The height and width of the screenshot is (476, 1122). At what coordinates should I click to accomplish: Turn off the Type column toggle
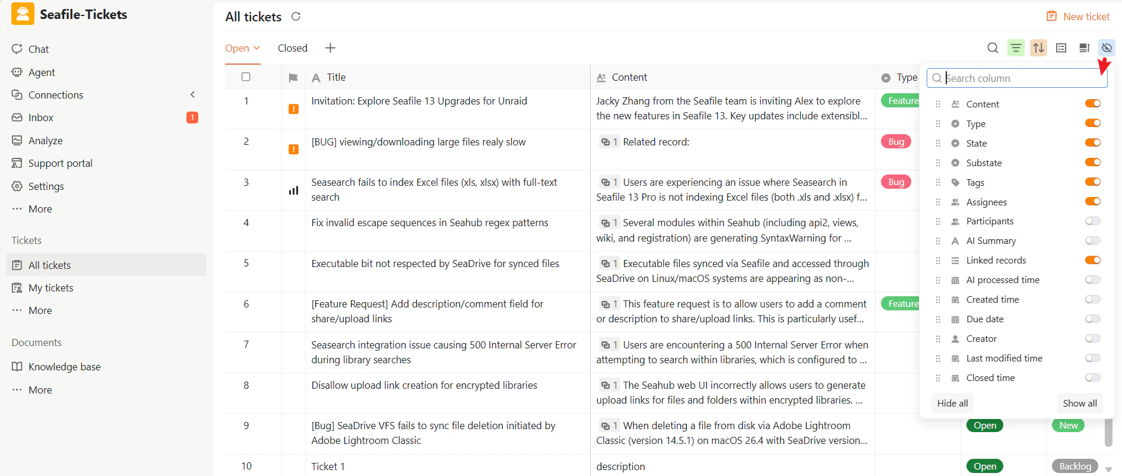point(1093,123)
